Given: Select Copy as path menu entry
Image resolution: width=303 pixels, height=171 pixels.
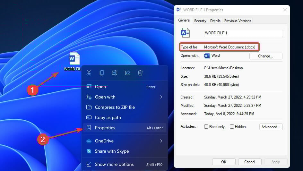Looking at the screenshot, I should 125,117.
